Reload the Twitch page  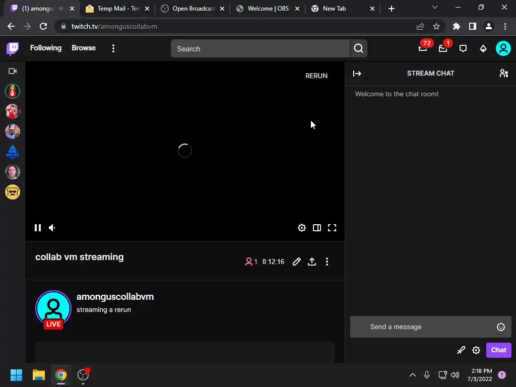tap(43, 26)
